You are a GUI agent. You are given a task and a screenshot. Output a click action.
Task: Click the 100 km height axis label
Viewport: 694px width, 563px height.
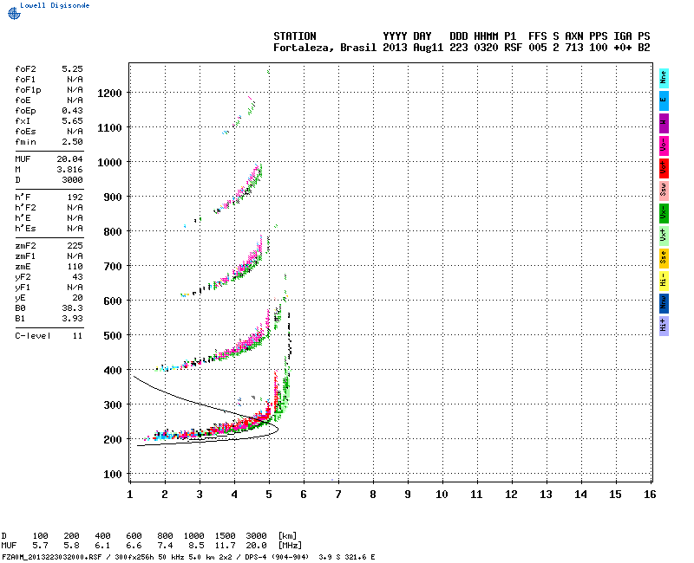click(113, 474)
